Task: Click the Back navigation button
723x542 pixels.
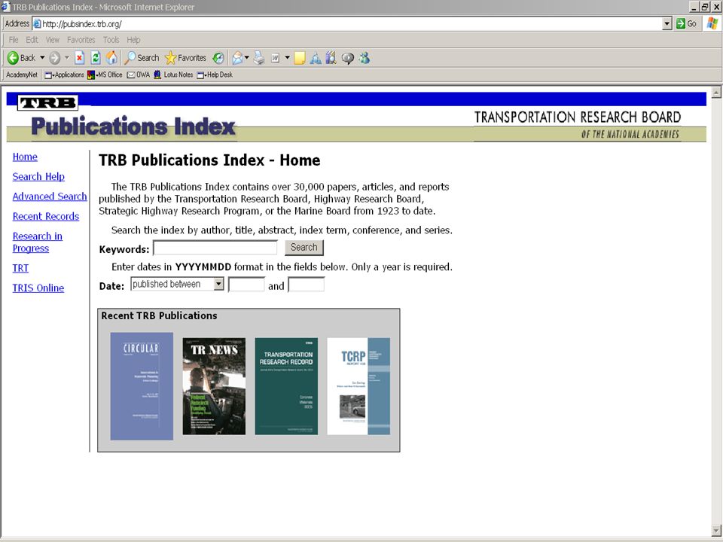Action: coord(21,58)
